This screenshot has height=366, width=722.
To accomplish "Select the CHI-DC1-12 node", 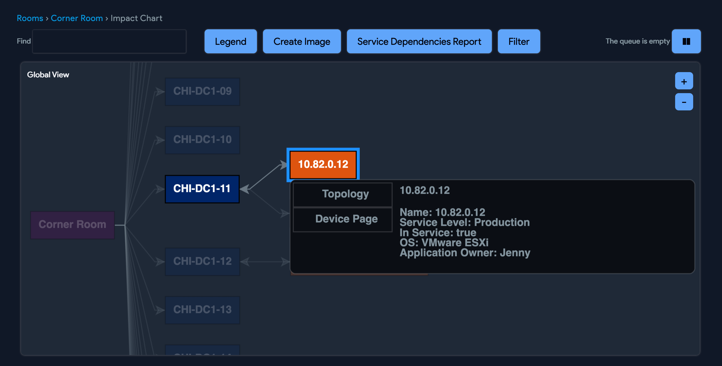I will tap(202, 261).
